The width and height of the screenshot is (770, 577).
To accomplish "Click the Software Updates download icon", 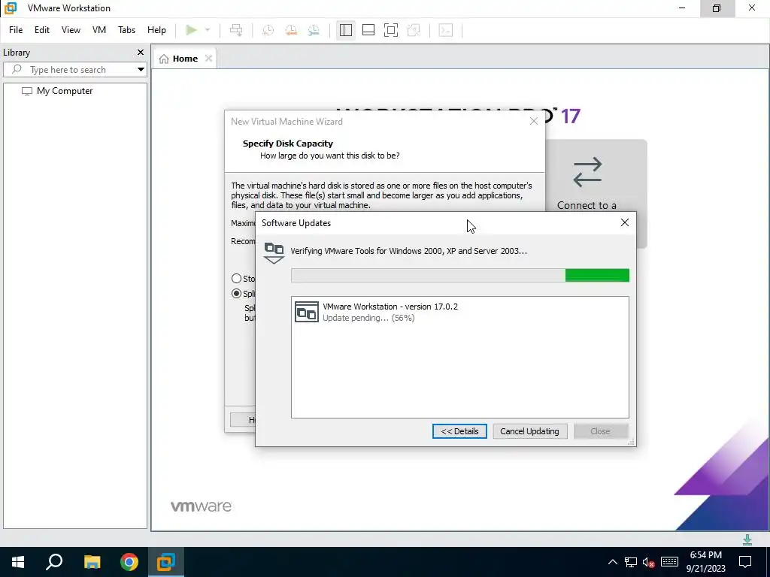I will point(274,252).
